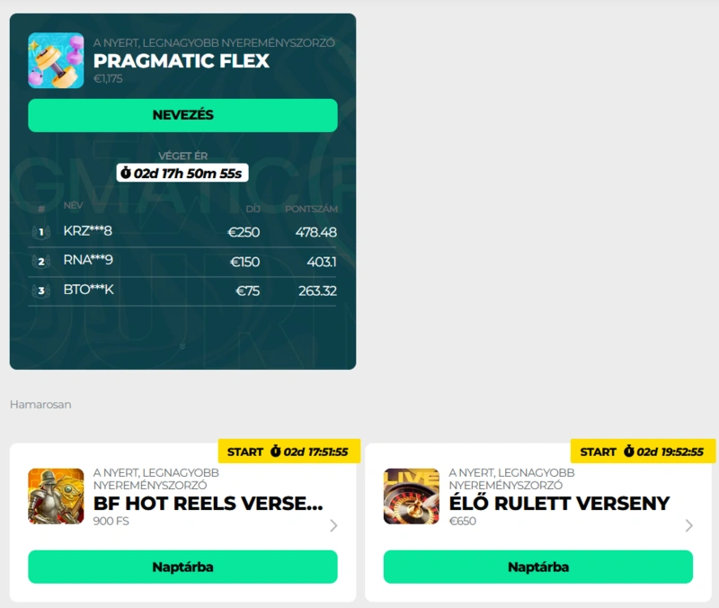Click Naptárba under BF Hot Reels tournament
The image size is (719, 608).
pos(182,567)
